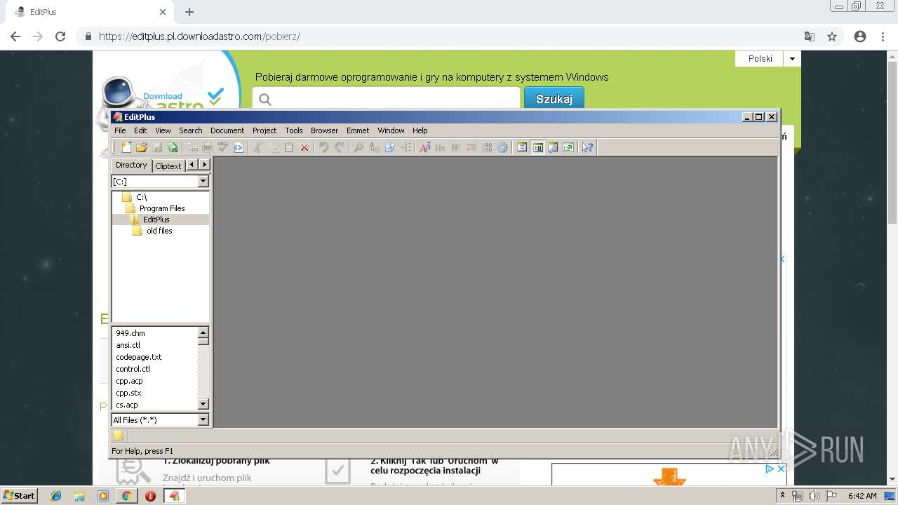This screenshot has height=505, width=898.
Task: Click the Go to line toolbar icon
Action: point(405,147)
